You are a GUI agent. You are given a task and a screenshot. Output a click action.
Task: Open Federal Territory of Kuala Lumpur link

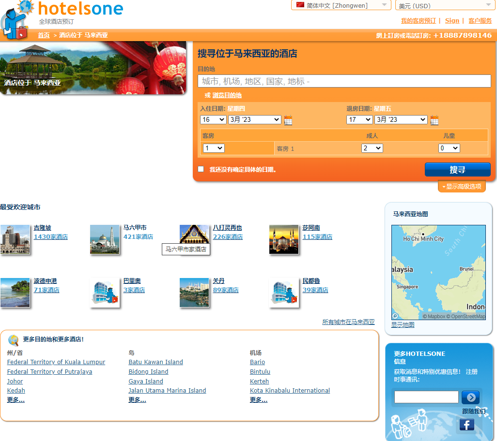56,362
